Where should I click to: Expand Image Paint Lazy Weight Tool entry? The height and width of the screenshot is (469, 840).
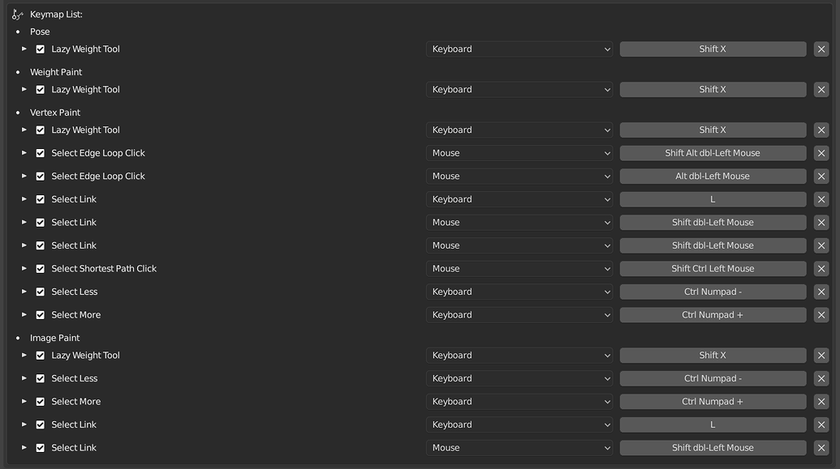[x=24, y=355]
